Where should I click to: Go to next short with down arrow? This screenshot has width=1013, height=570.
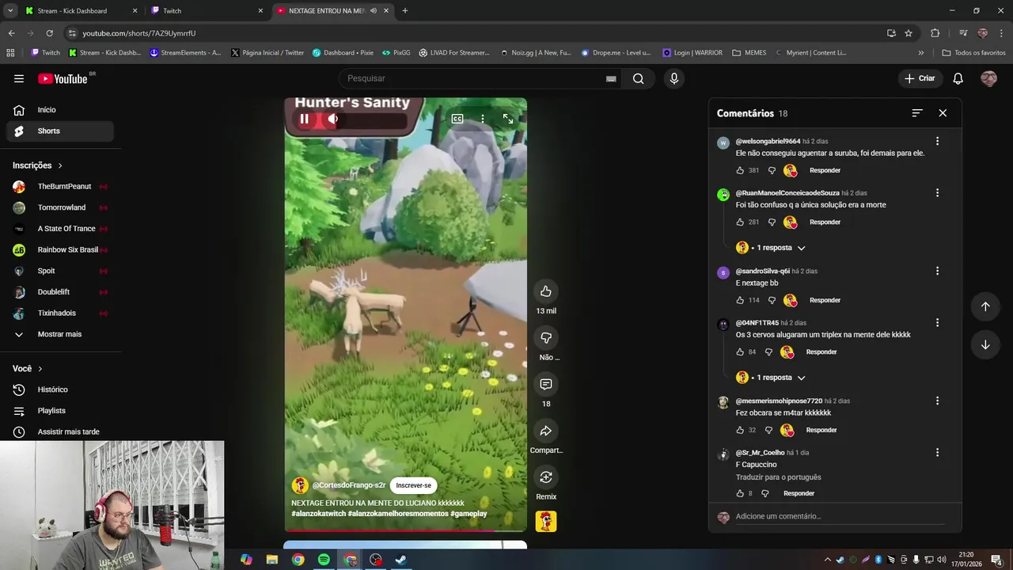coord(985,344)
